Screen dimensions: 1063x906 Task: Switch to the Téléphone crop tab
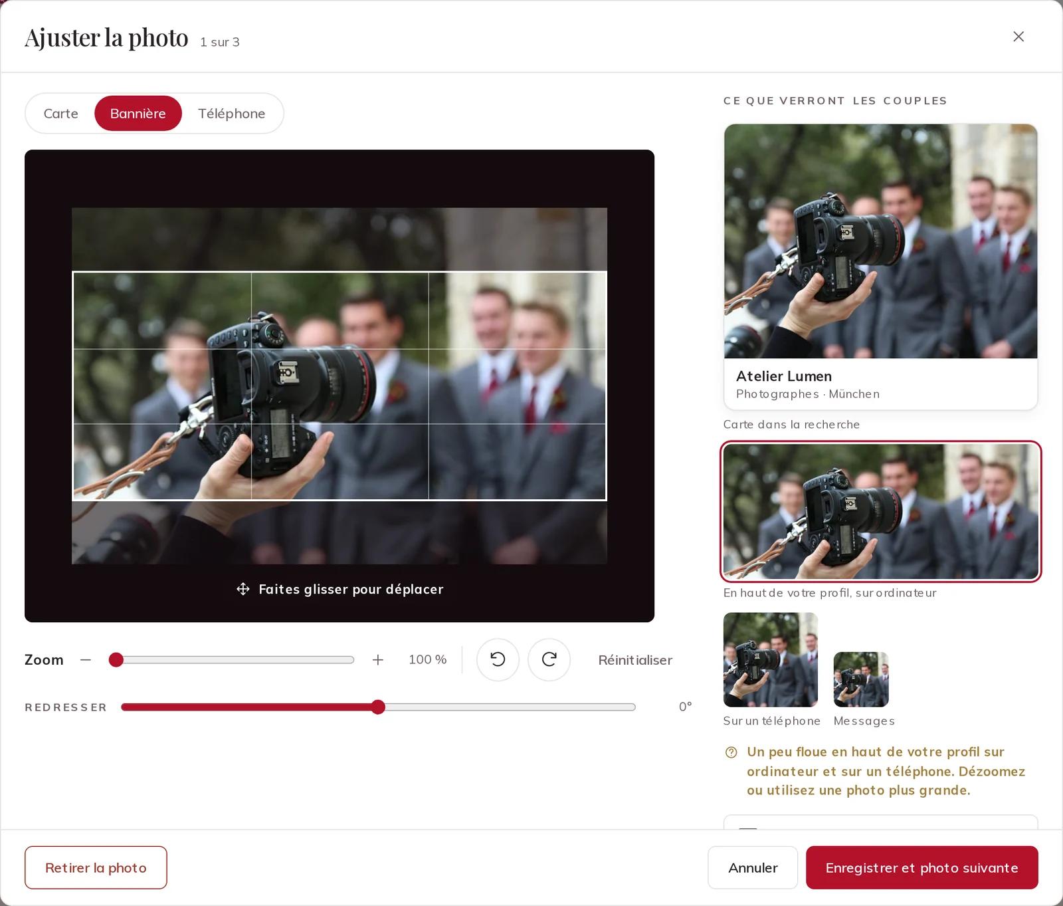coord(232,114)
